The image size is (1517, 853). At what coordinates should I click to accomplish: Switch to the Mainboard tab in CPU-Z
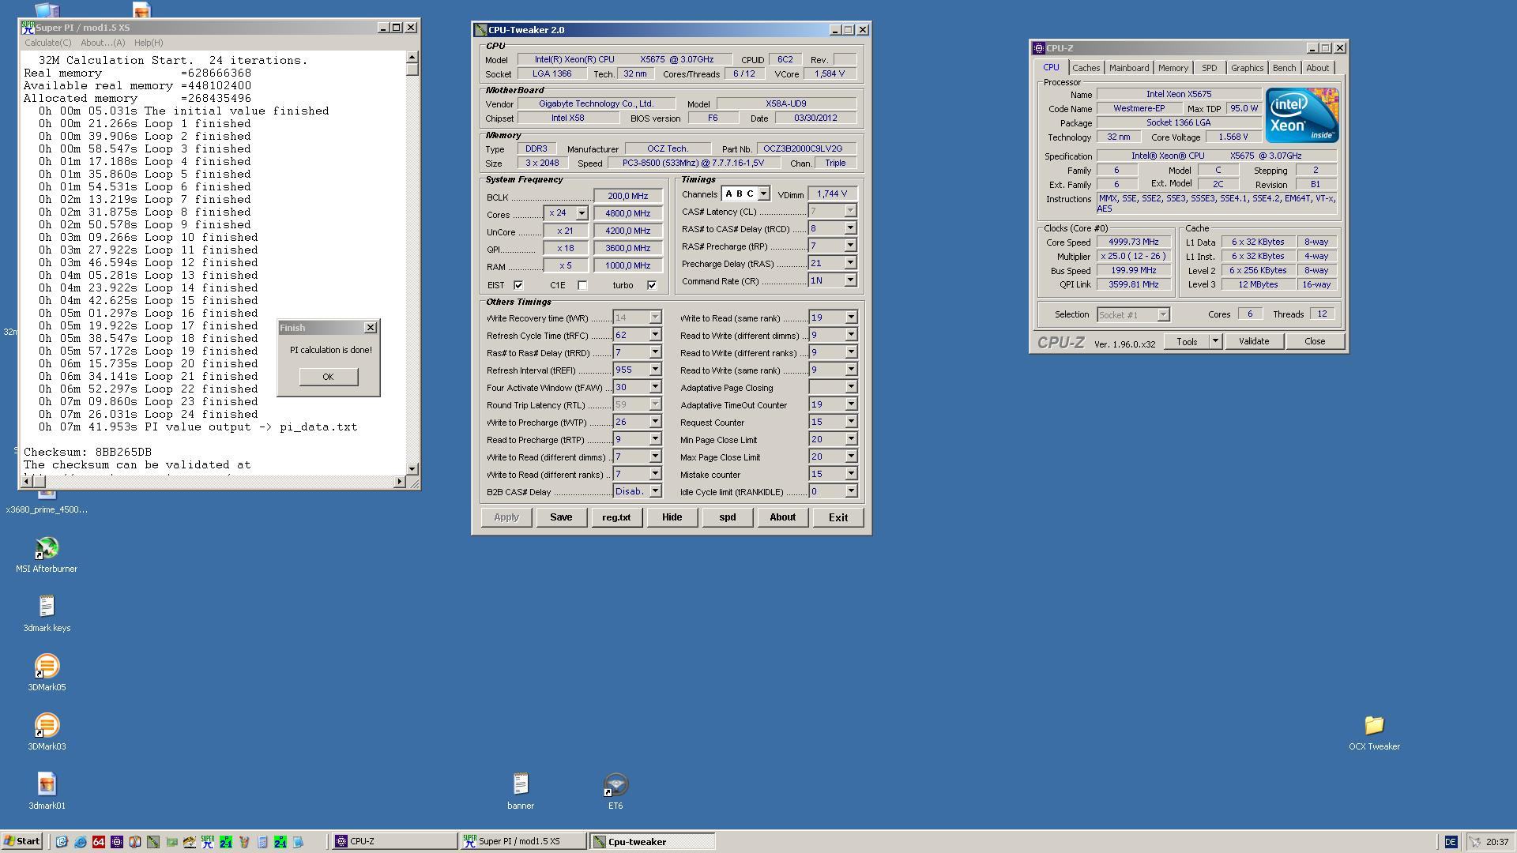(1128, 68)
